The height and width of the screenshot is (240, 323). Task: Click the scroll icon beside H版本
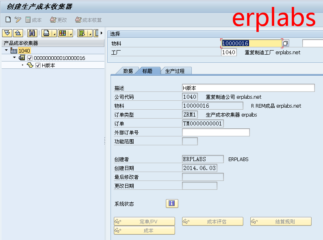[30, 65]
